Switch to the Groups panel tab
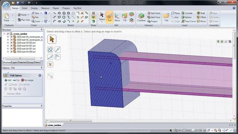The width and height of the screenshot is (238, 134). coord(30,63)
